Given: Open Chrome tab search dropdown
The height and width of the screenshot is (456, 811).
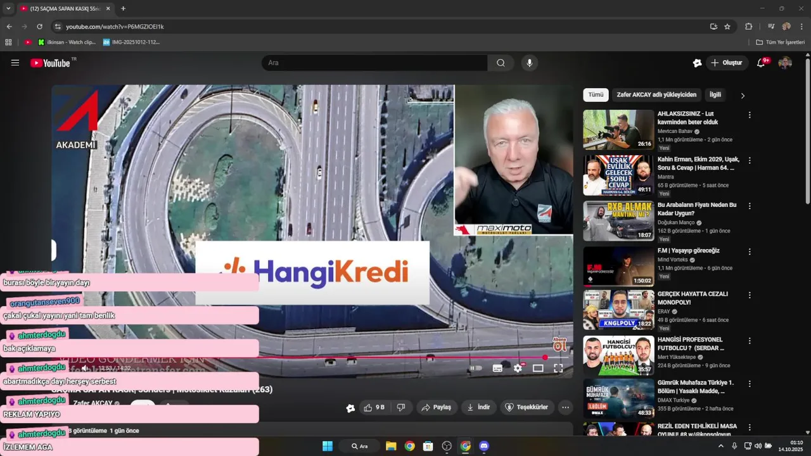Looking at the screenshot, I should coord(8,9).
